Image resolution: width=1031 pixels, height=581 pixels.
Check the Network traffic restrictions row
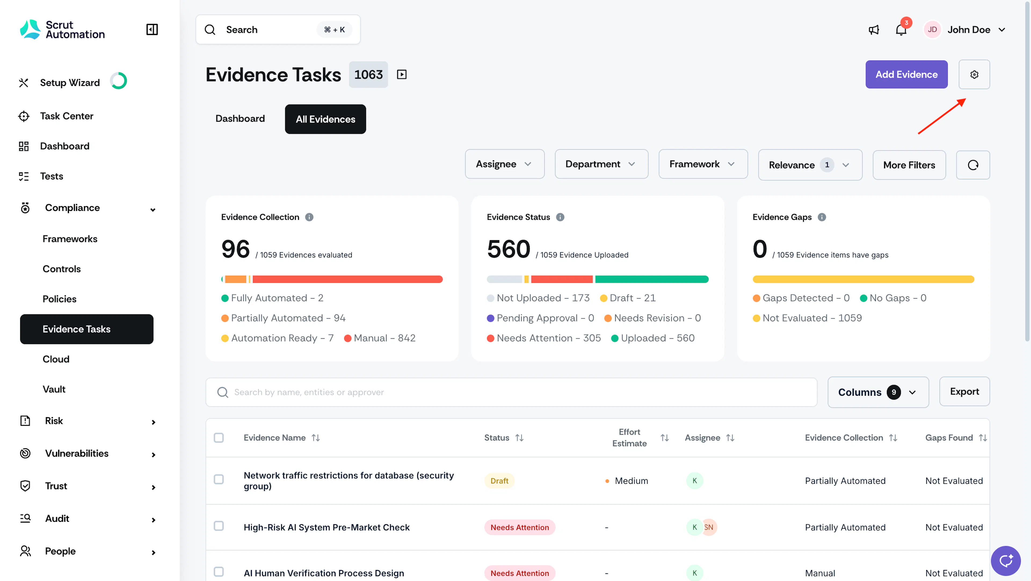[x=219, y=479]
